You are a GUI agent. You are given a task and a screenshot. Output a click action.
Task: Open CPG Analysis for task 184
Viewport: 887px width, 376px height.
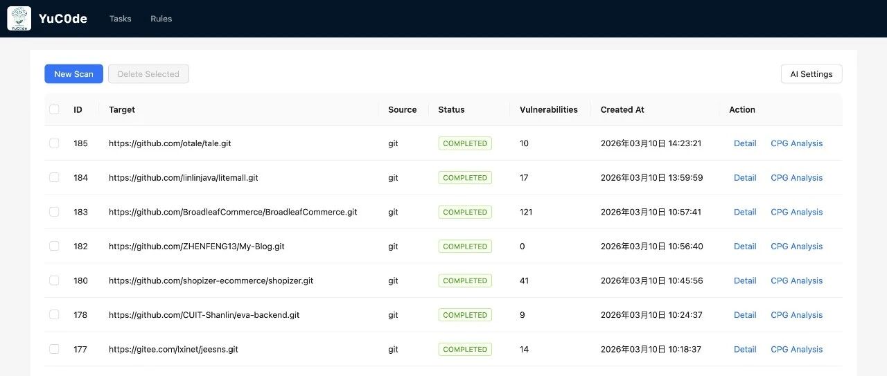click(797, 178)
